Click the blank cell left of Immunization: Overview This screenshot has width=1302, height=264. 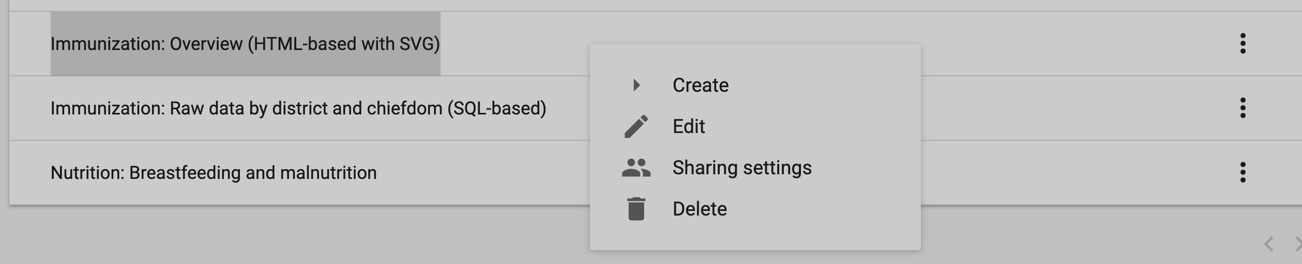tap(30, 44)
